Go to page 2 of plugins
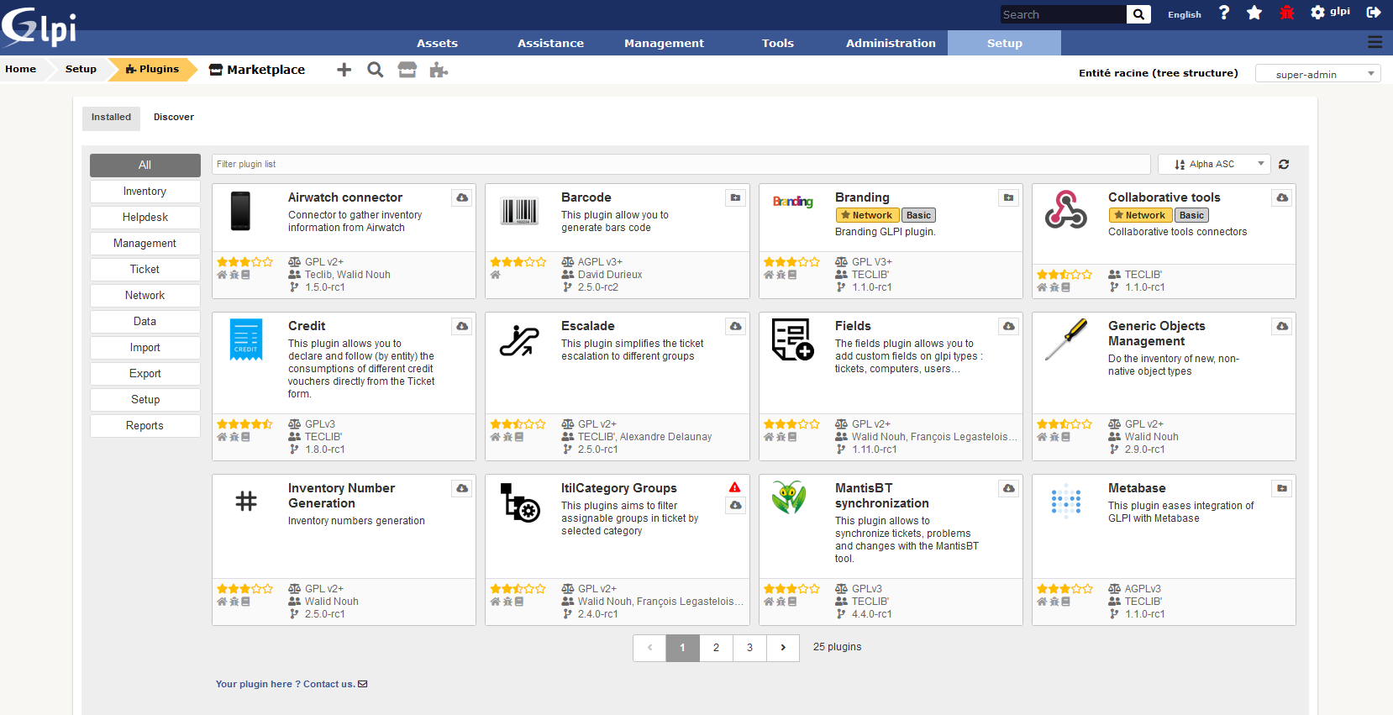The width and height of the screenshot is (1393, 715). (716, 648)
